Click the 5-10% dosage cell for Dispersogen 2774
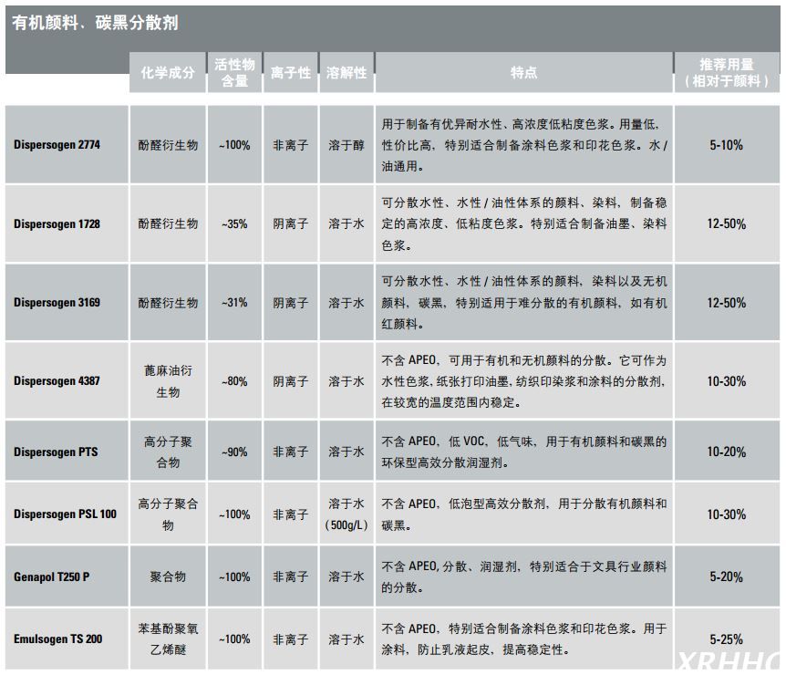This screenshot has height=675, width=786. point(728,144)
